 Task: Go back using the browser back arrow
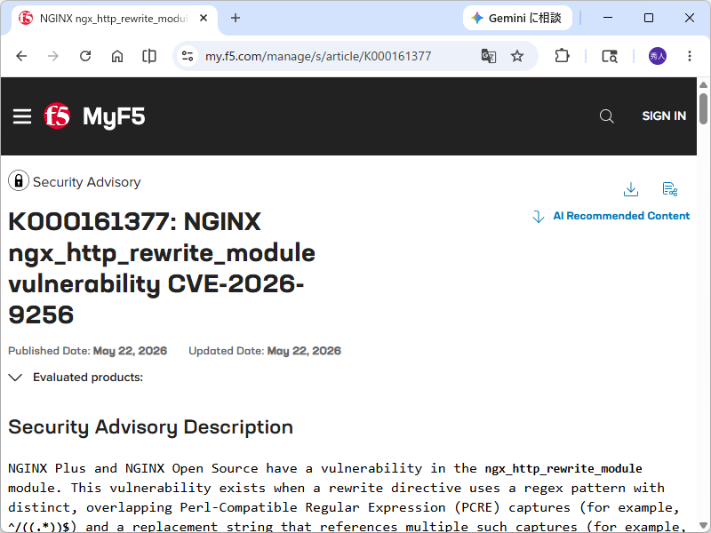21,56
